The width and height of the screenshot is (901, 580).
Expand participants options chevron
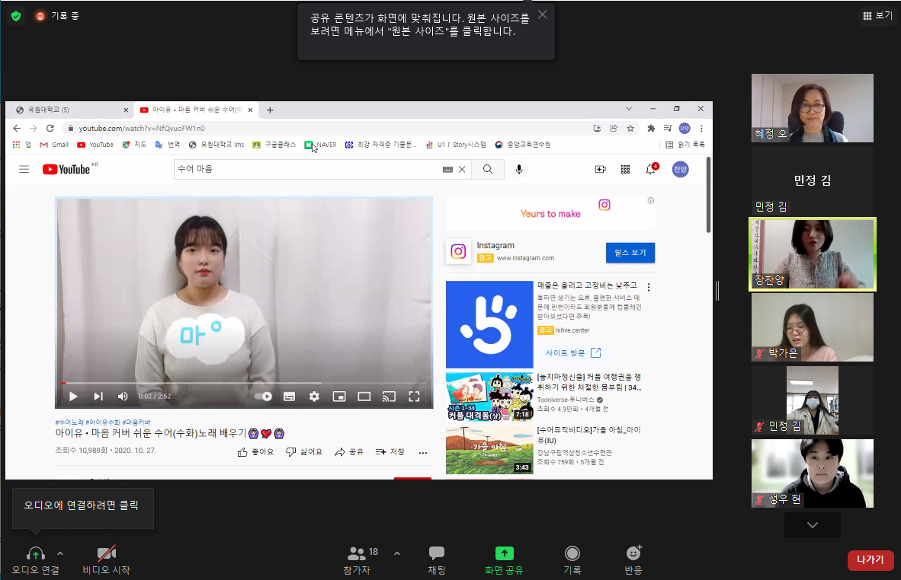tap(396, 553)
